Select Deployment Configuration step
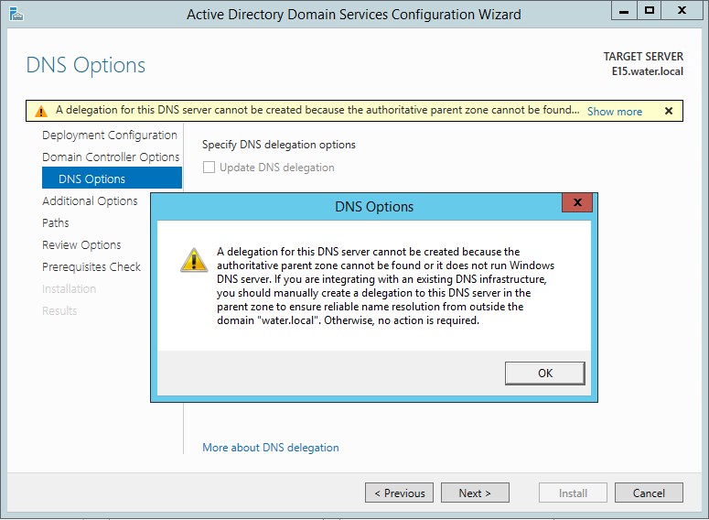 click(x=110, y=135)
